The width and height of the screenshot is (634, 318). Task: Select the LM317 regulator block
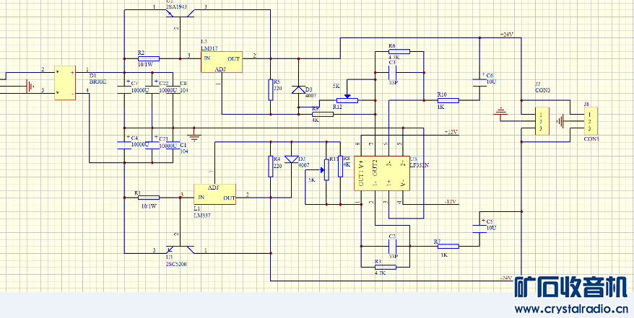[x=222, y=62]
